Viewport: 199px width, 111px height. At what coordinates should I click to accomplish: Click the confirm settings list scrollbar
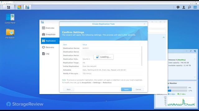142,56
